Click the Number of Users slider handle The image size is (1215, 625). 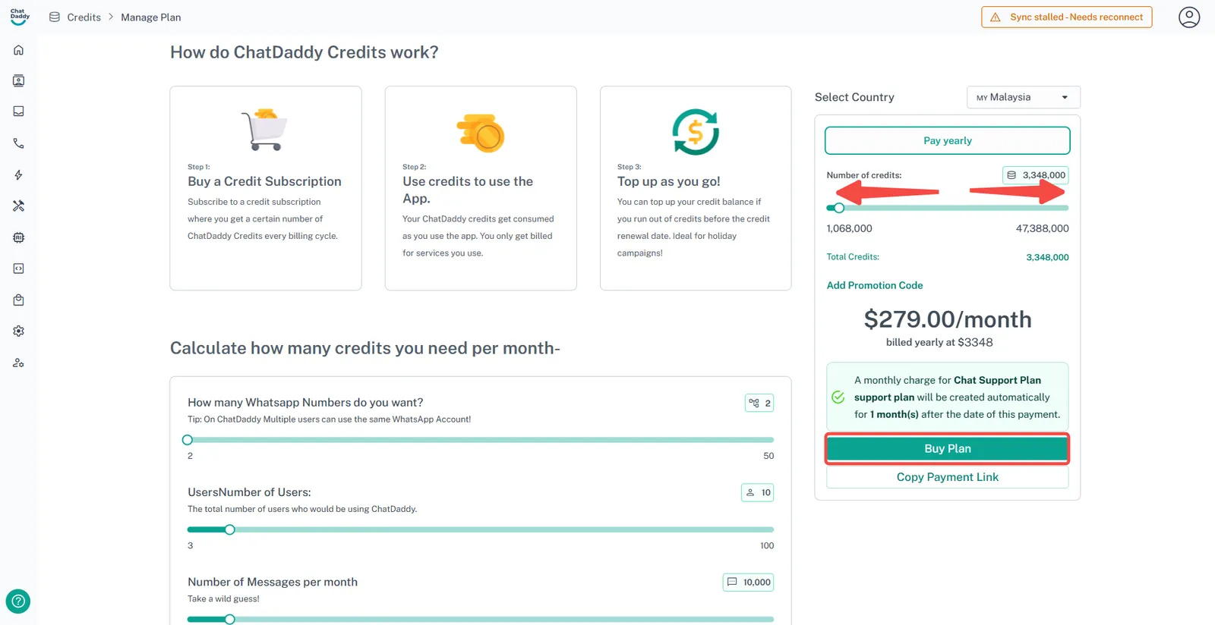(230, 529)
